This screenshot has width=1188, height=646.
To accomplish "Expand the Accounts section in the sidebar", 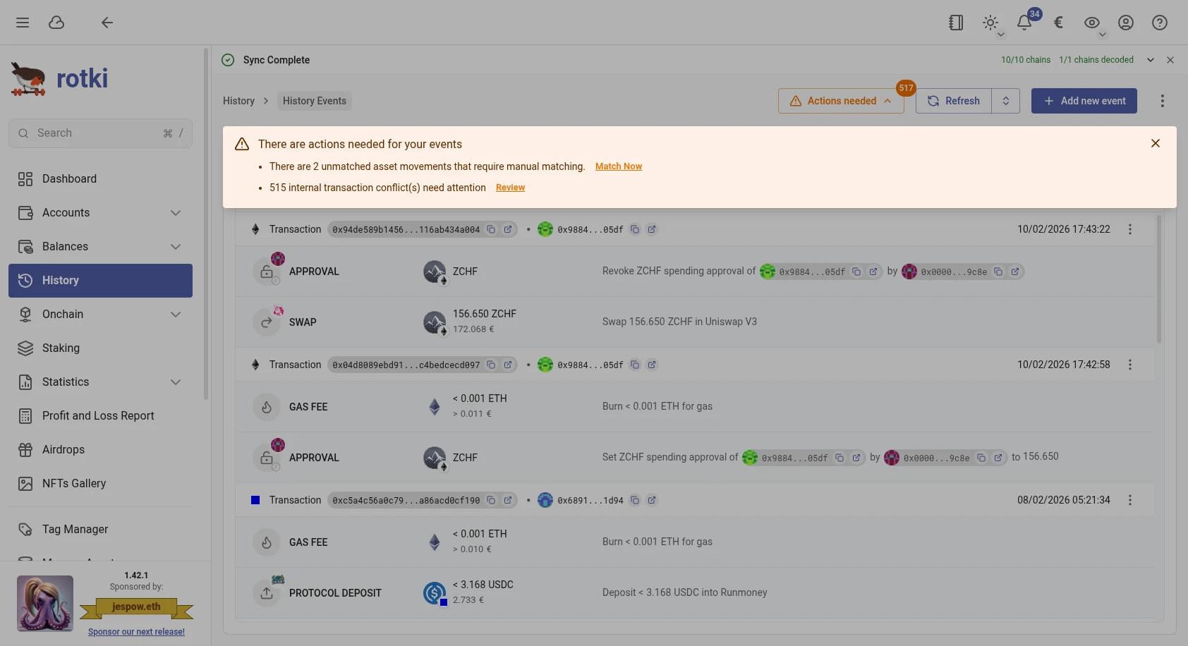I will 176,212.
